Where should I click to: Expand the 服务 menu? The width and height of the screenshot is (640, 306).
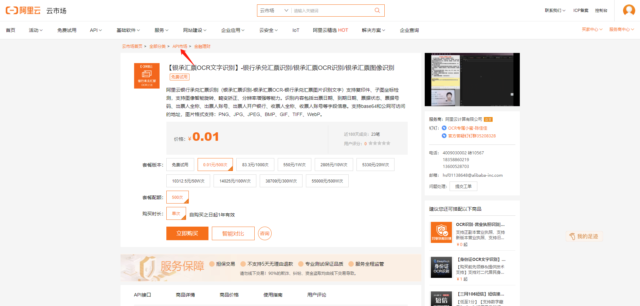(161, 30)
